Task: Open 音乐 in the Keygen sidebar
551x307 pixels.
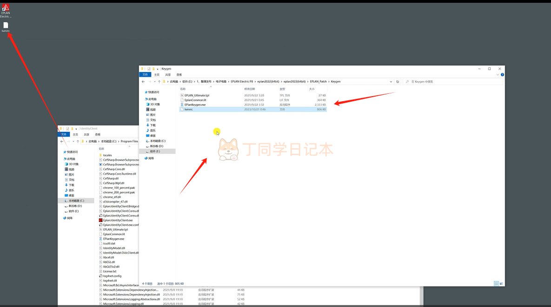Action: (x=153, y=131)
